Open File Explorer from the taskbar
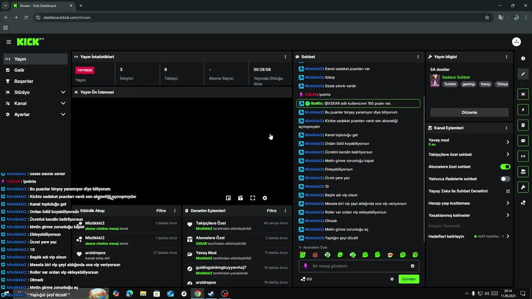This screenshot has height=299, width=532. pyautogui.click(x=143, y=294)
